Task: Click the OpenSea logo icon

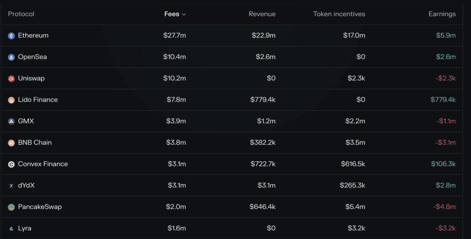Action: click(x=11, y=57)
